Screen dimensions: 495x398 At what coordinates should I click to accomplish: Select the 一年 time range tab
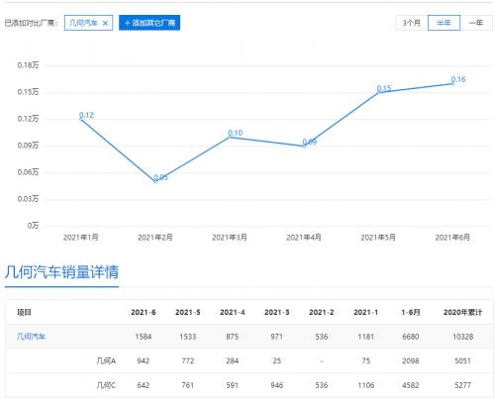(476, 23)
